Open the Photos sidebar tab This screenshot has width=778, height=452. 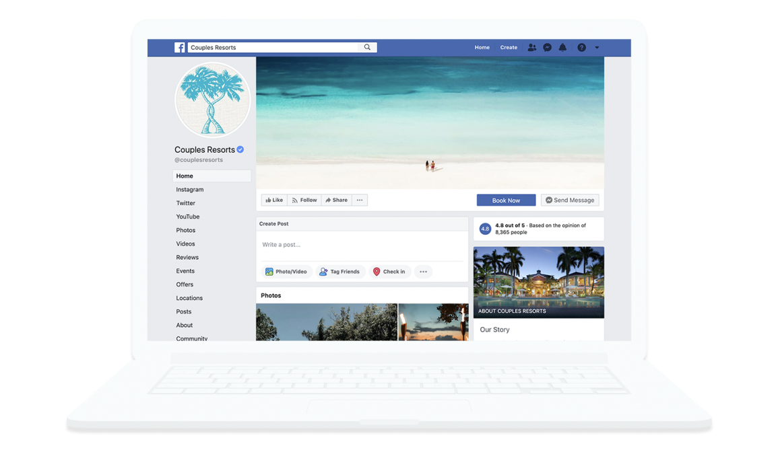point(185,231)
